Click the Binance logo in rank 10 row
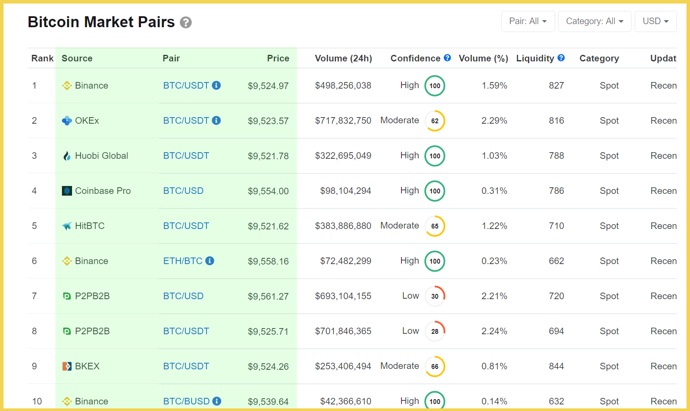 [x=67, y=401]
